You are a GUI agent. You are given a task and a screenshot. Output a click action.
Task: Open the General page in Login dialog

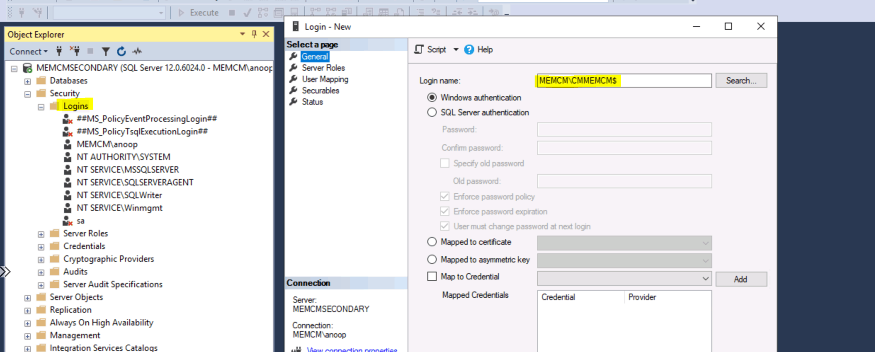click(x=315, y=56)
